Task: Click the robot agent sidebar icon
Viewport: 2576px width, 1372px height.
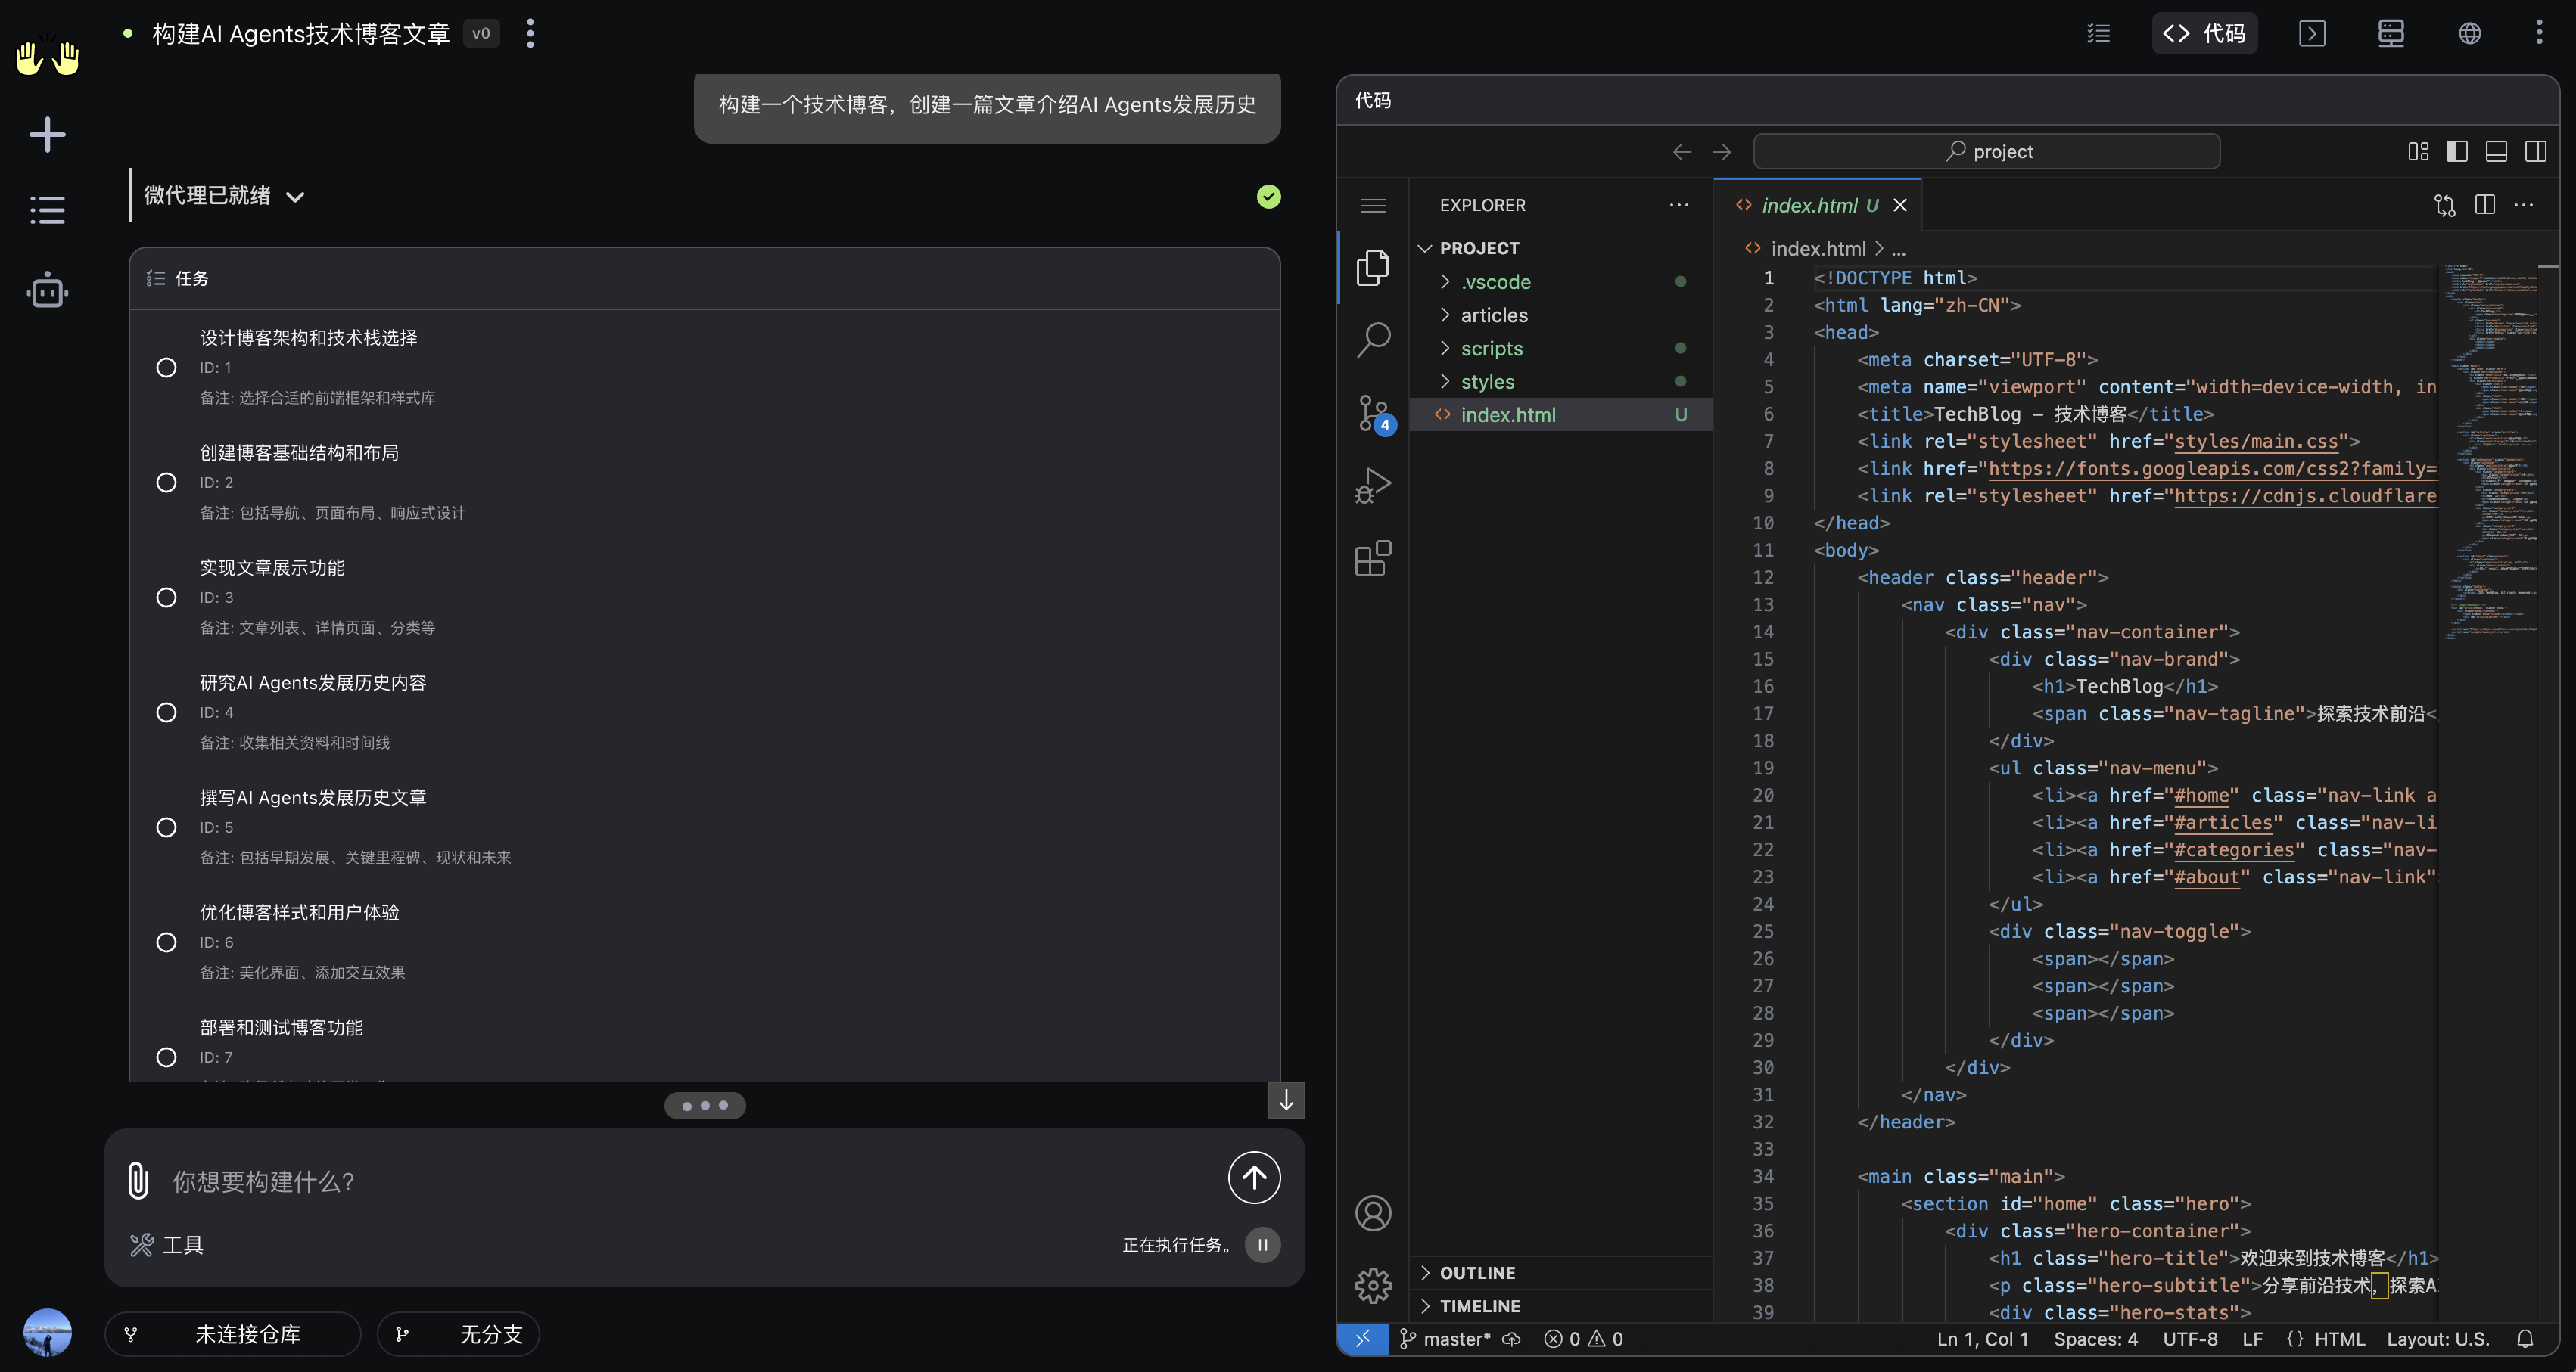Action: tap(47, 292)
